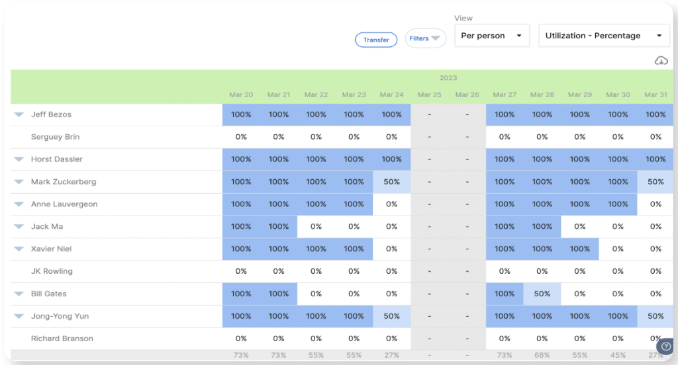The image size is (678, 365).
Task: Open the help question mark icon
Action: click(x=665, y=346)
